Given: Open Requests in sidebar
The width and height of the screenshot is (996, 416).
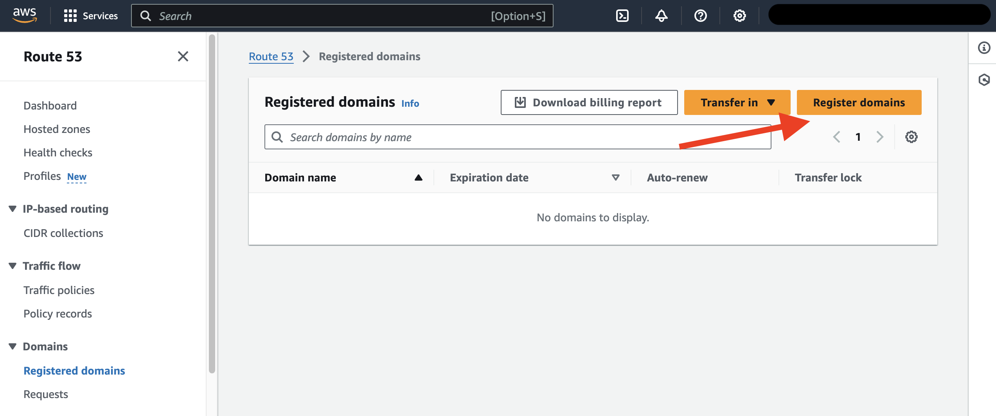Looking at the screenshot, I should click(x=46, y=394).
